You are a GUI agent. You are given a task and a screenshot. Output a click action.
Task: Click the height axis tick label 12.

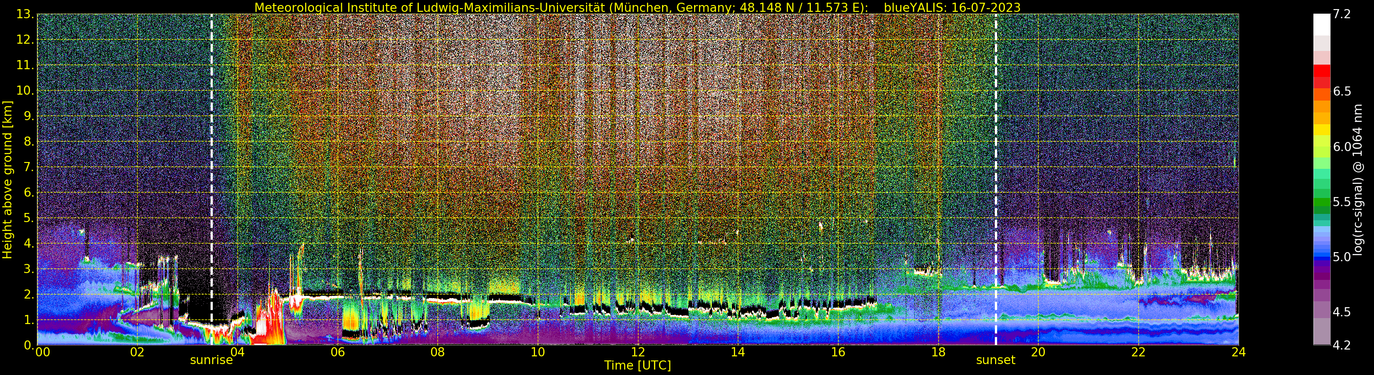25,40
